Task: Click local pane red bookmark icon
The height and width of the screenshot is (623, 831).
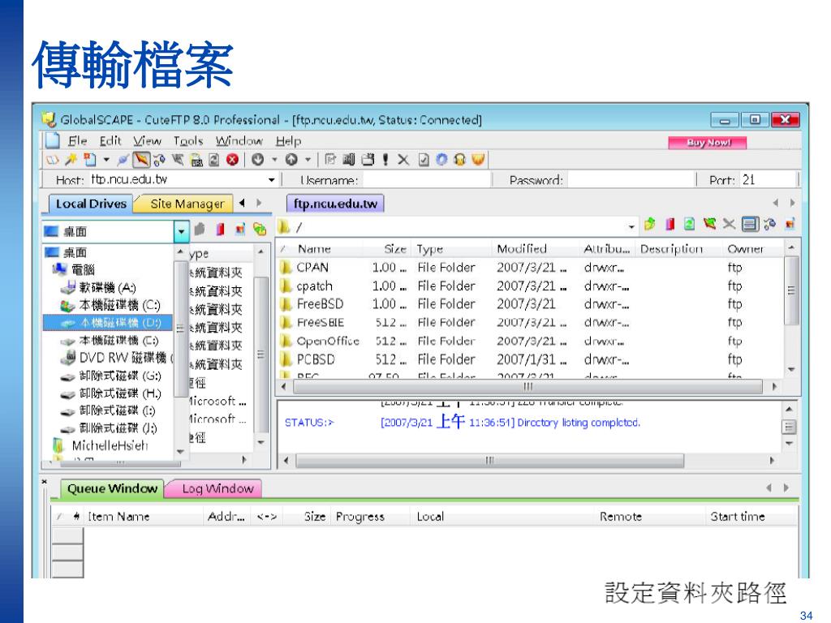Action: coord(220,230)
